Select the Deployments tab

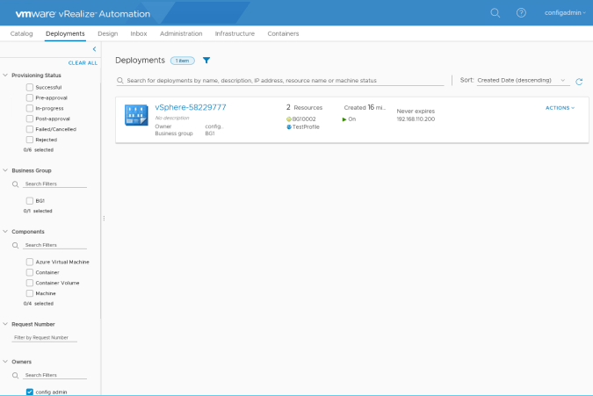65,33
